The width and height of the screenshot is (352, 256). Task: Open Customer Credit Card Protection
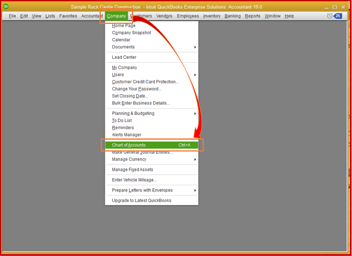click(152, 82)
